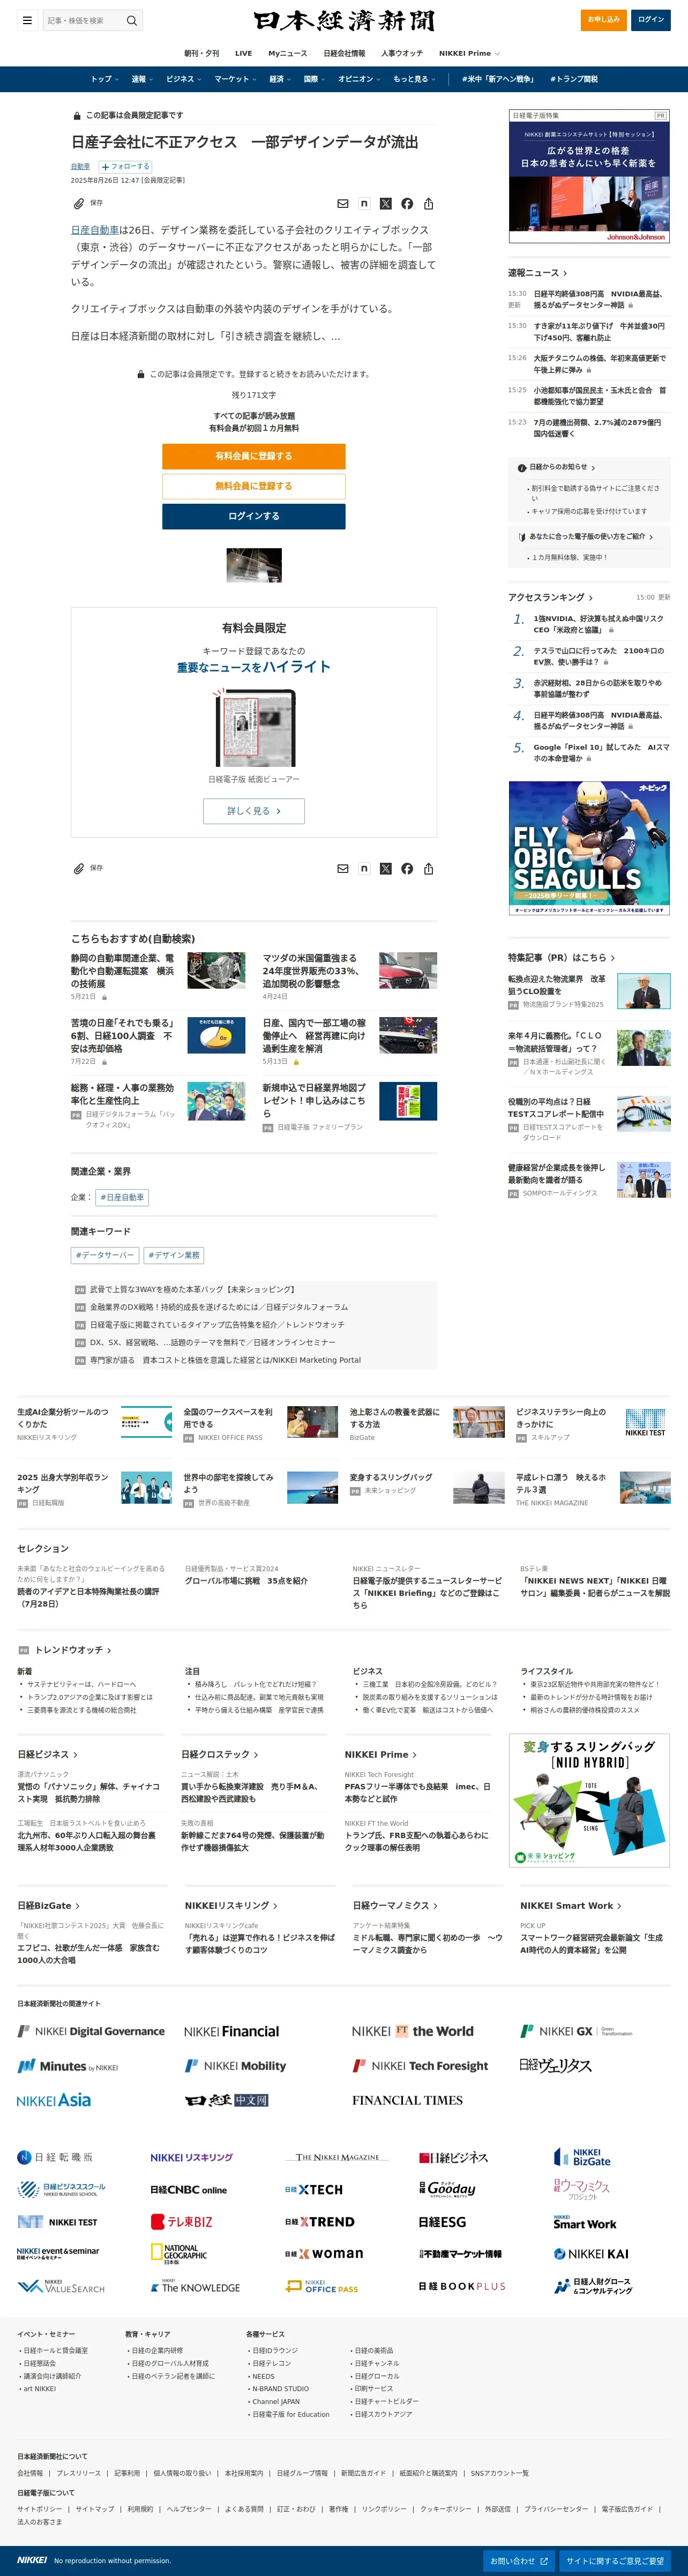Open サイトに関するご意見・ご要望 button
Viewport: 688px width, 2576px height.
[x=614, y=2561]
